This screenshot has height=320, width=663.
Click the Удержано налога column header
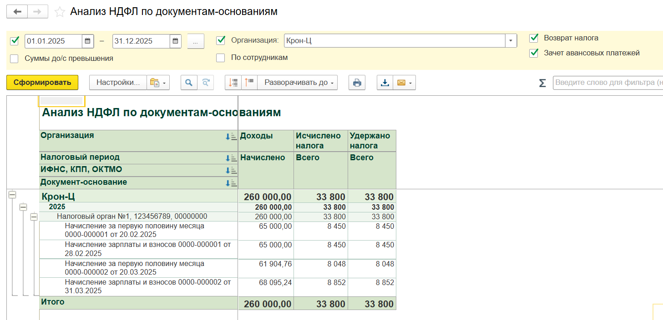click(x=372, y=141)
